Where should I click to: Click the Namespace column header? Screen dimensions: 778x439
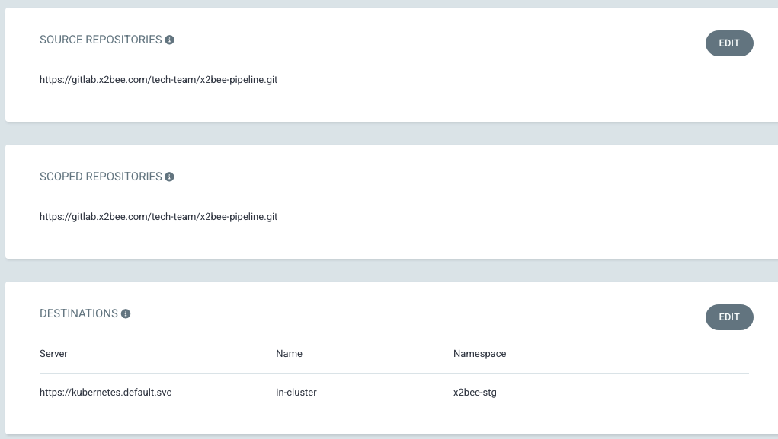point(479,354)
